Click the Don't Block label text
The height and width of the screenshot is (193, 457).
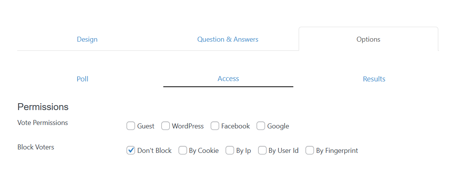coord(155,151)
